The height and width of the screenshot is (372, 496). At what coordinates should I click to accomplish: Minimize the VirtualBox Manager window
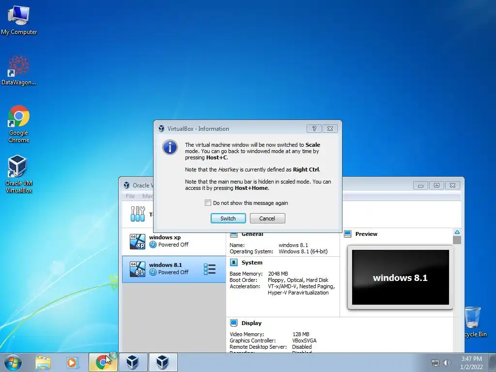pyautogui.click(x=420, y=186)
